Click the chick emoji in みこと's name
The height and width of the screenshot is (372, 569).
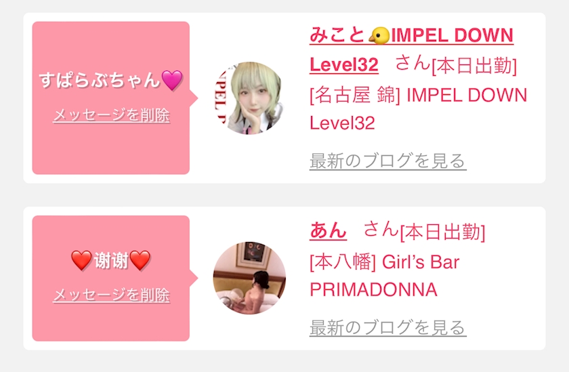pyautogui.click(x=379, y=36)
